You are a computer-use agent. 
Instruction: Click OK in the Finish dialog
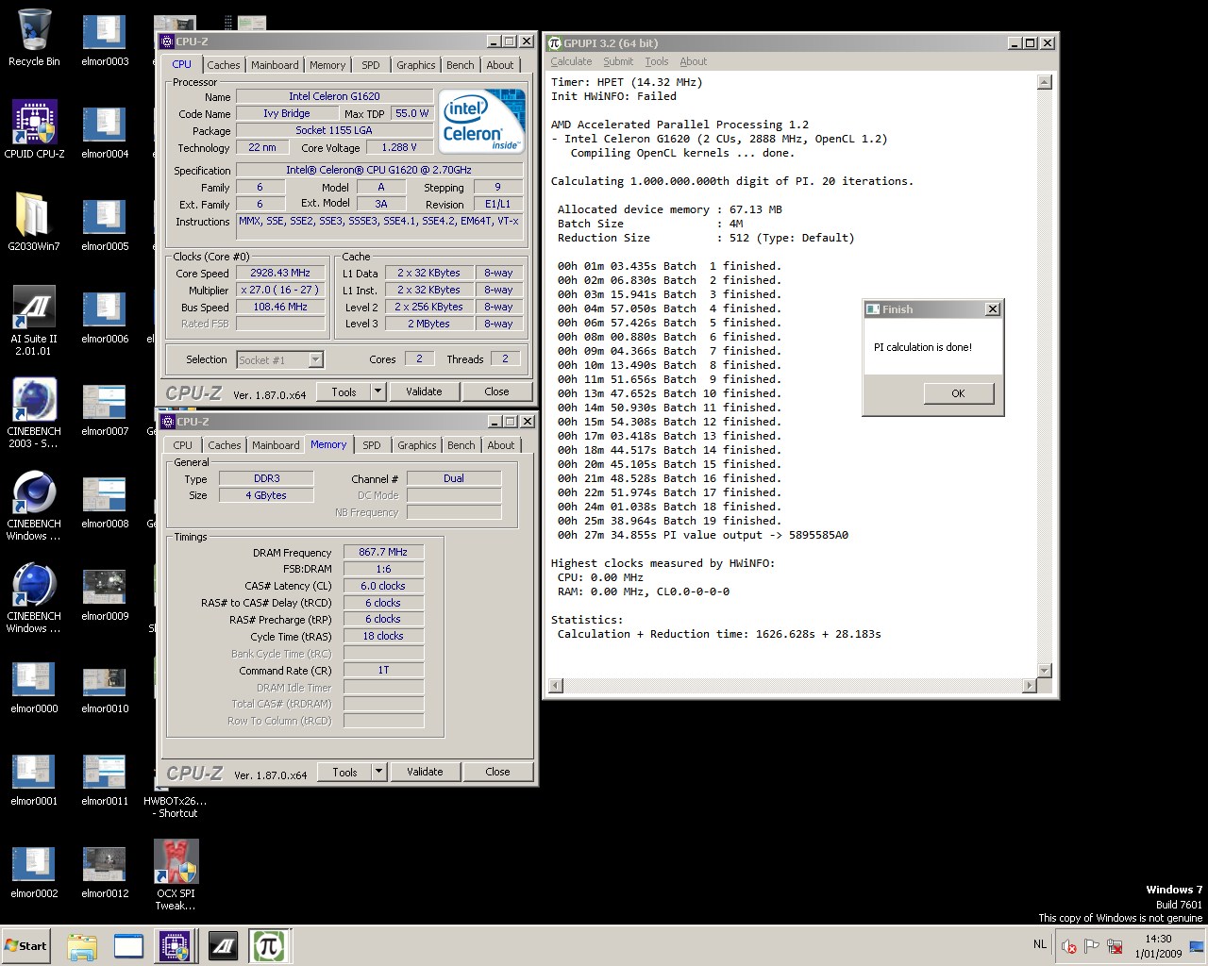[958, 393]
